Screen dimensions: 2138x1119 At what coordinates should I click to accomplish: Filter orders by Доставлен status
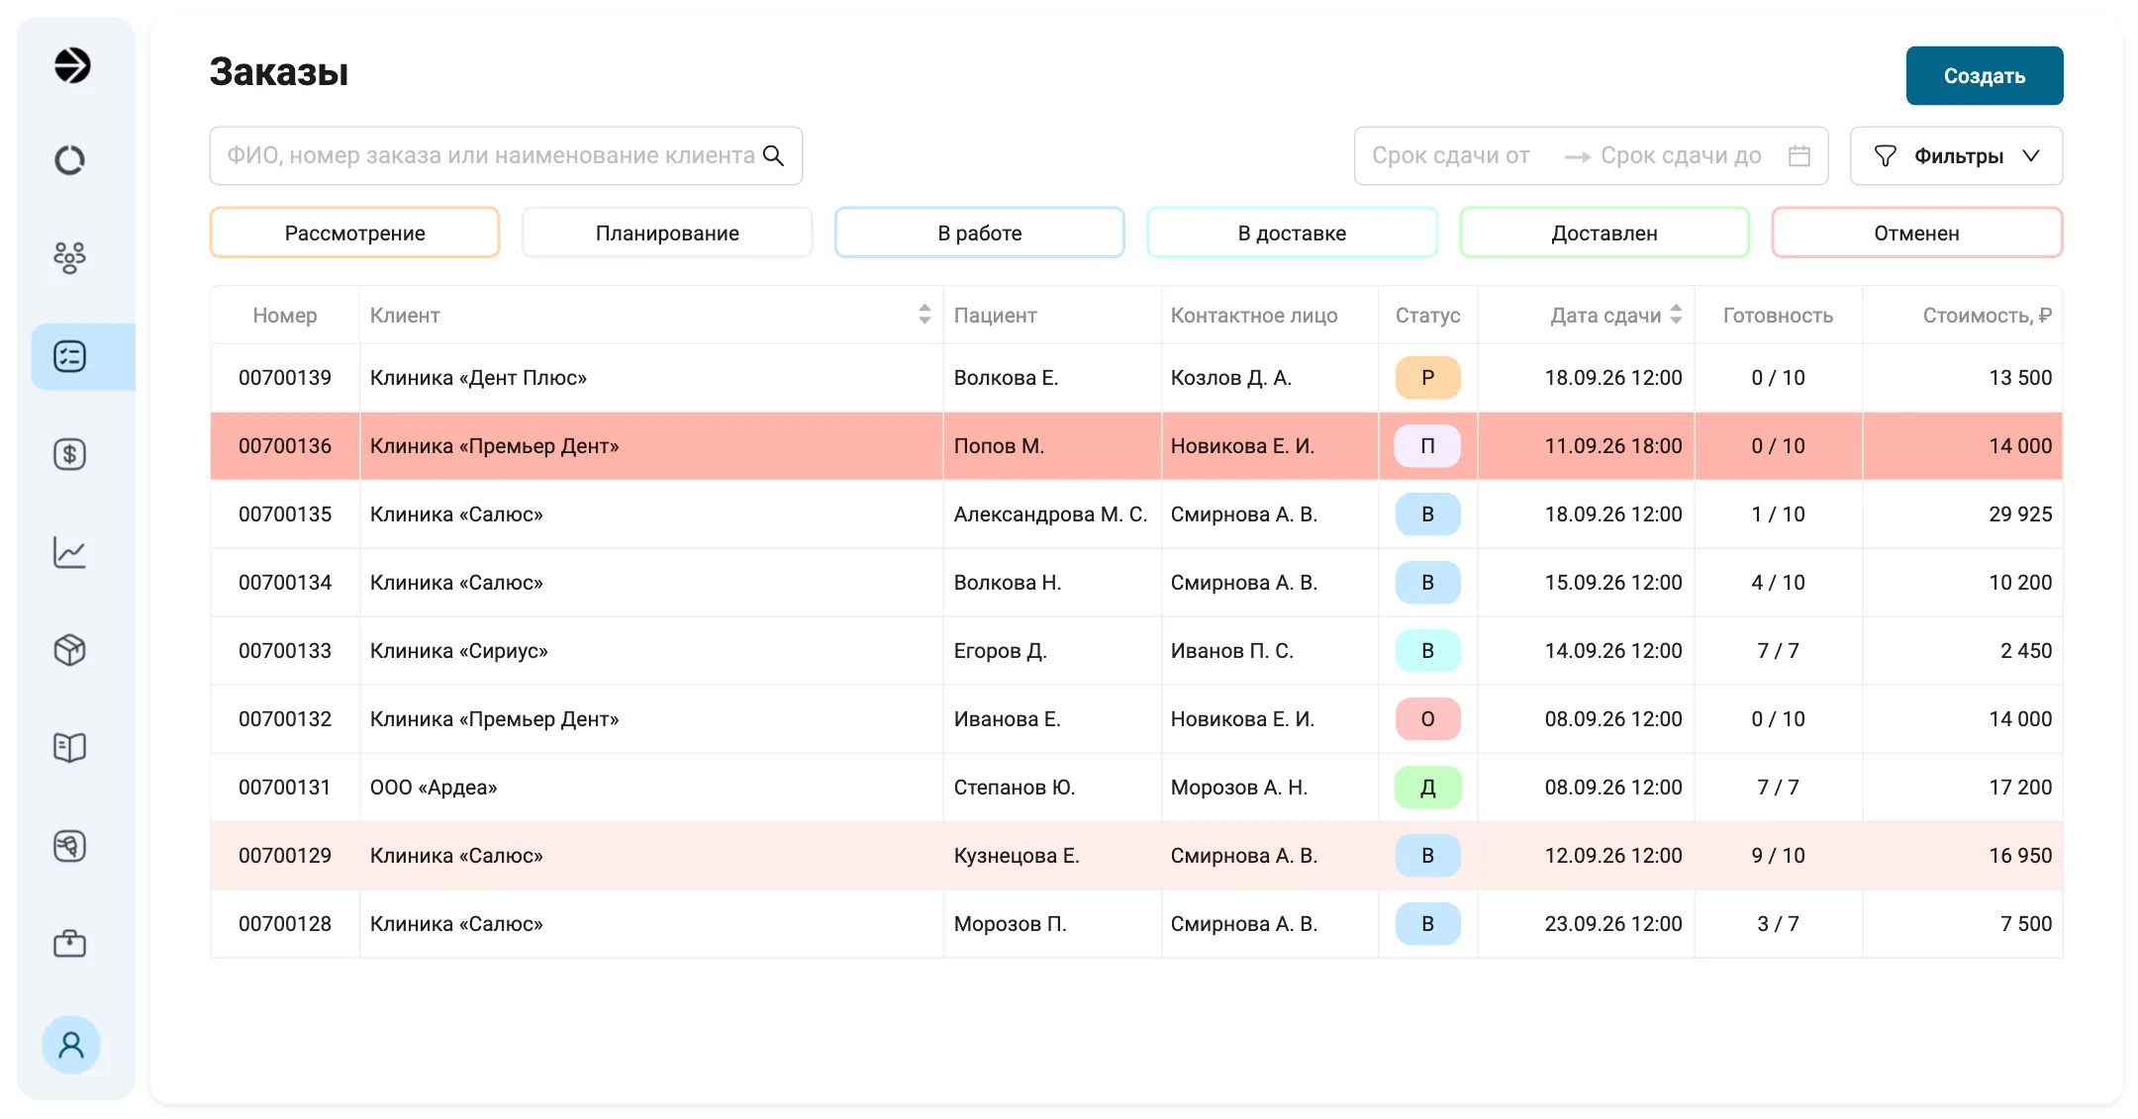tap(1604, 233)
